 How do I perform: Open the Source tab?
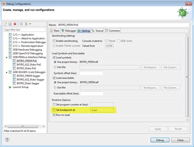[x=97, y=31]
